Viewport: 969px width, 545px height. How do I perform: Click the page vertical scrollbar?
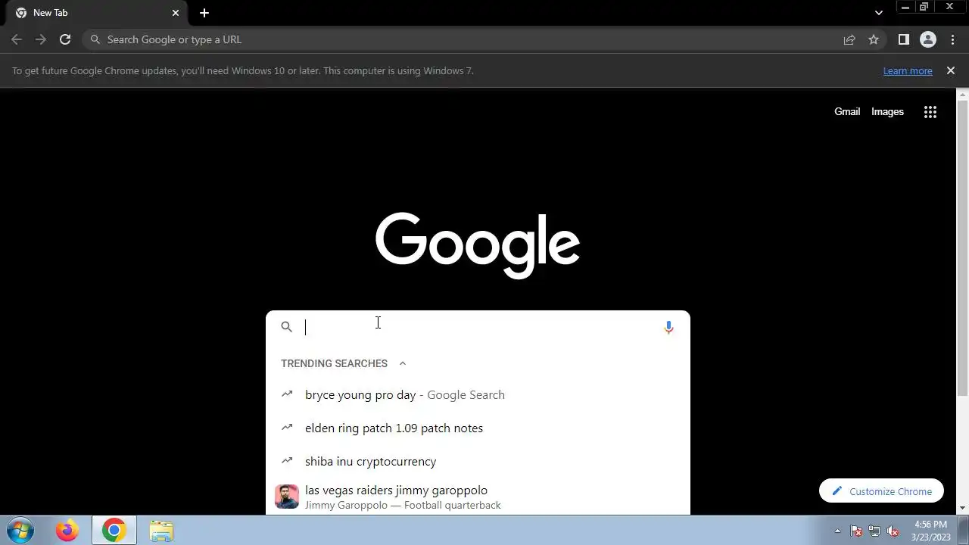(962, 249)
